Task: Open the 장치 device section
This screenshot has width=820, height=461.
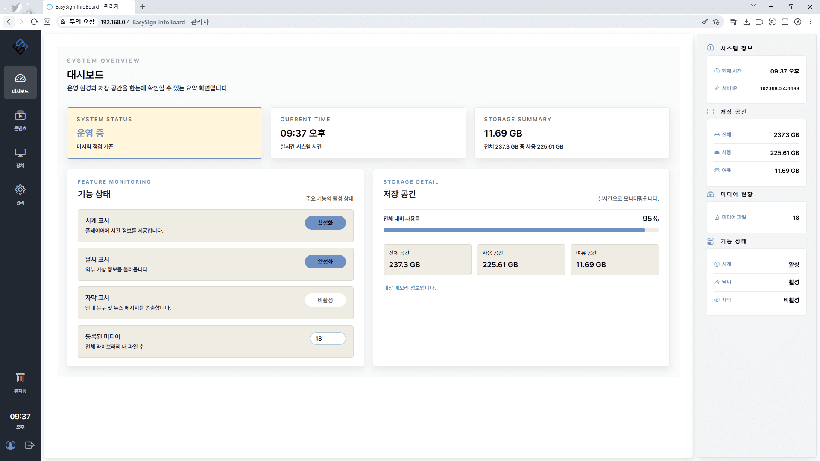Action: coord(20,157)
